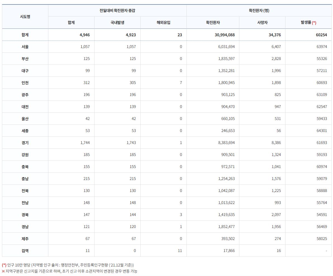Click the 대구 row label

point(25,71)
